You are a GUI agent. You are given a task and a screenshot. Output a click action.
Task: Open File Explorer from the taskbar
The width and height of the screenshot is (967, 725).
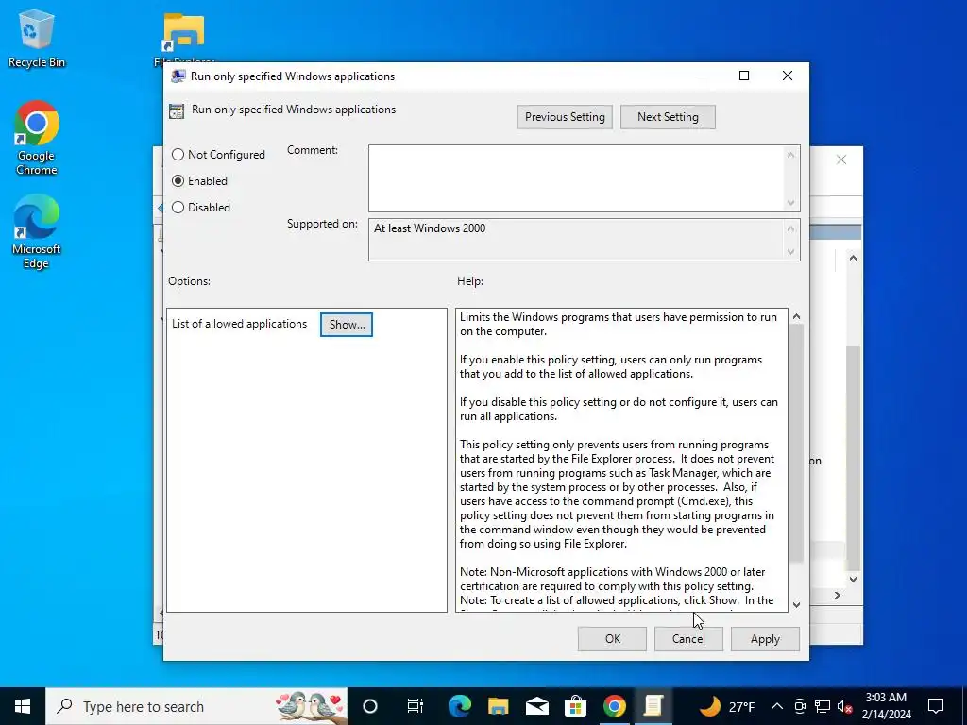pyautogui.click(x=499, y=706)
